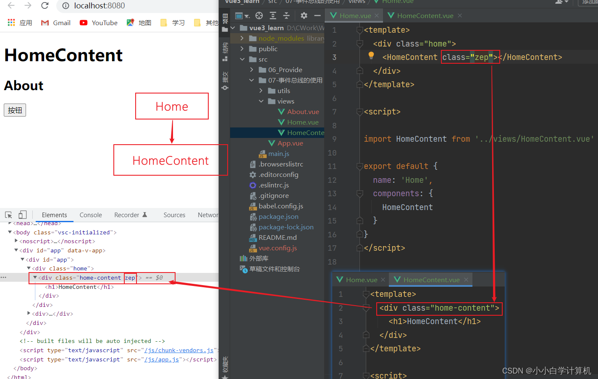Toggle the DevTools device toolbar icon

22,215
